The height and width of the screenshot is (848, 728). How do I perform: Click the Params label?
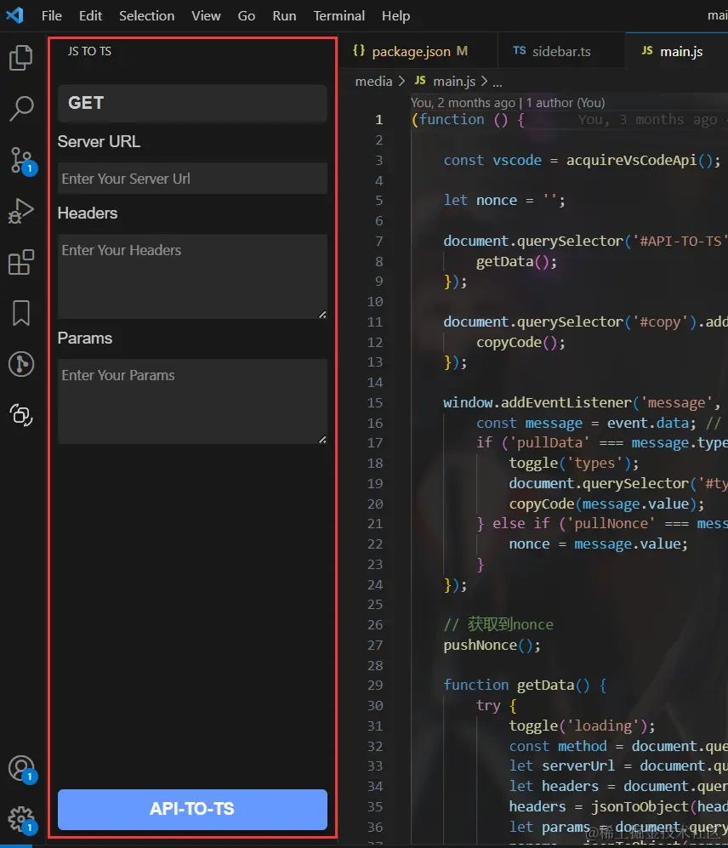click(85, 338)
